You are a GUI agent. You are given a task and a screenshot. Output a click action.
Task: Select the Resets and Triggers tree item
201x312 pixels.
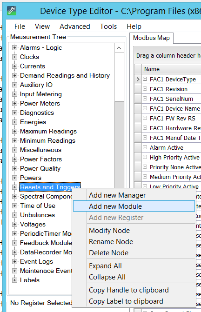pos(50,187)
